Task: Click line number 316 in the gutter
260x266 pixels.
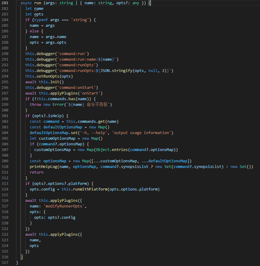Action: pyautogui.click(x=5, y=201)
